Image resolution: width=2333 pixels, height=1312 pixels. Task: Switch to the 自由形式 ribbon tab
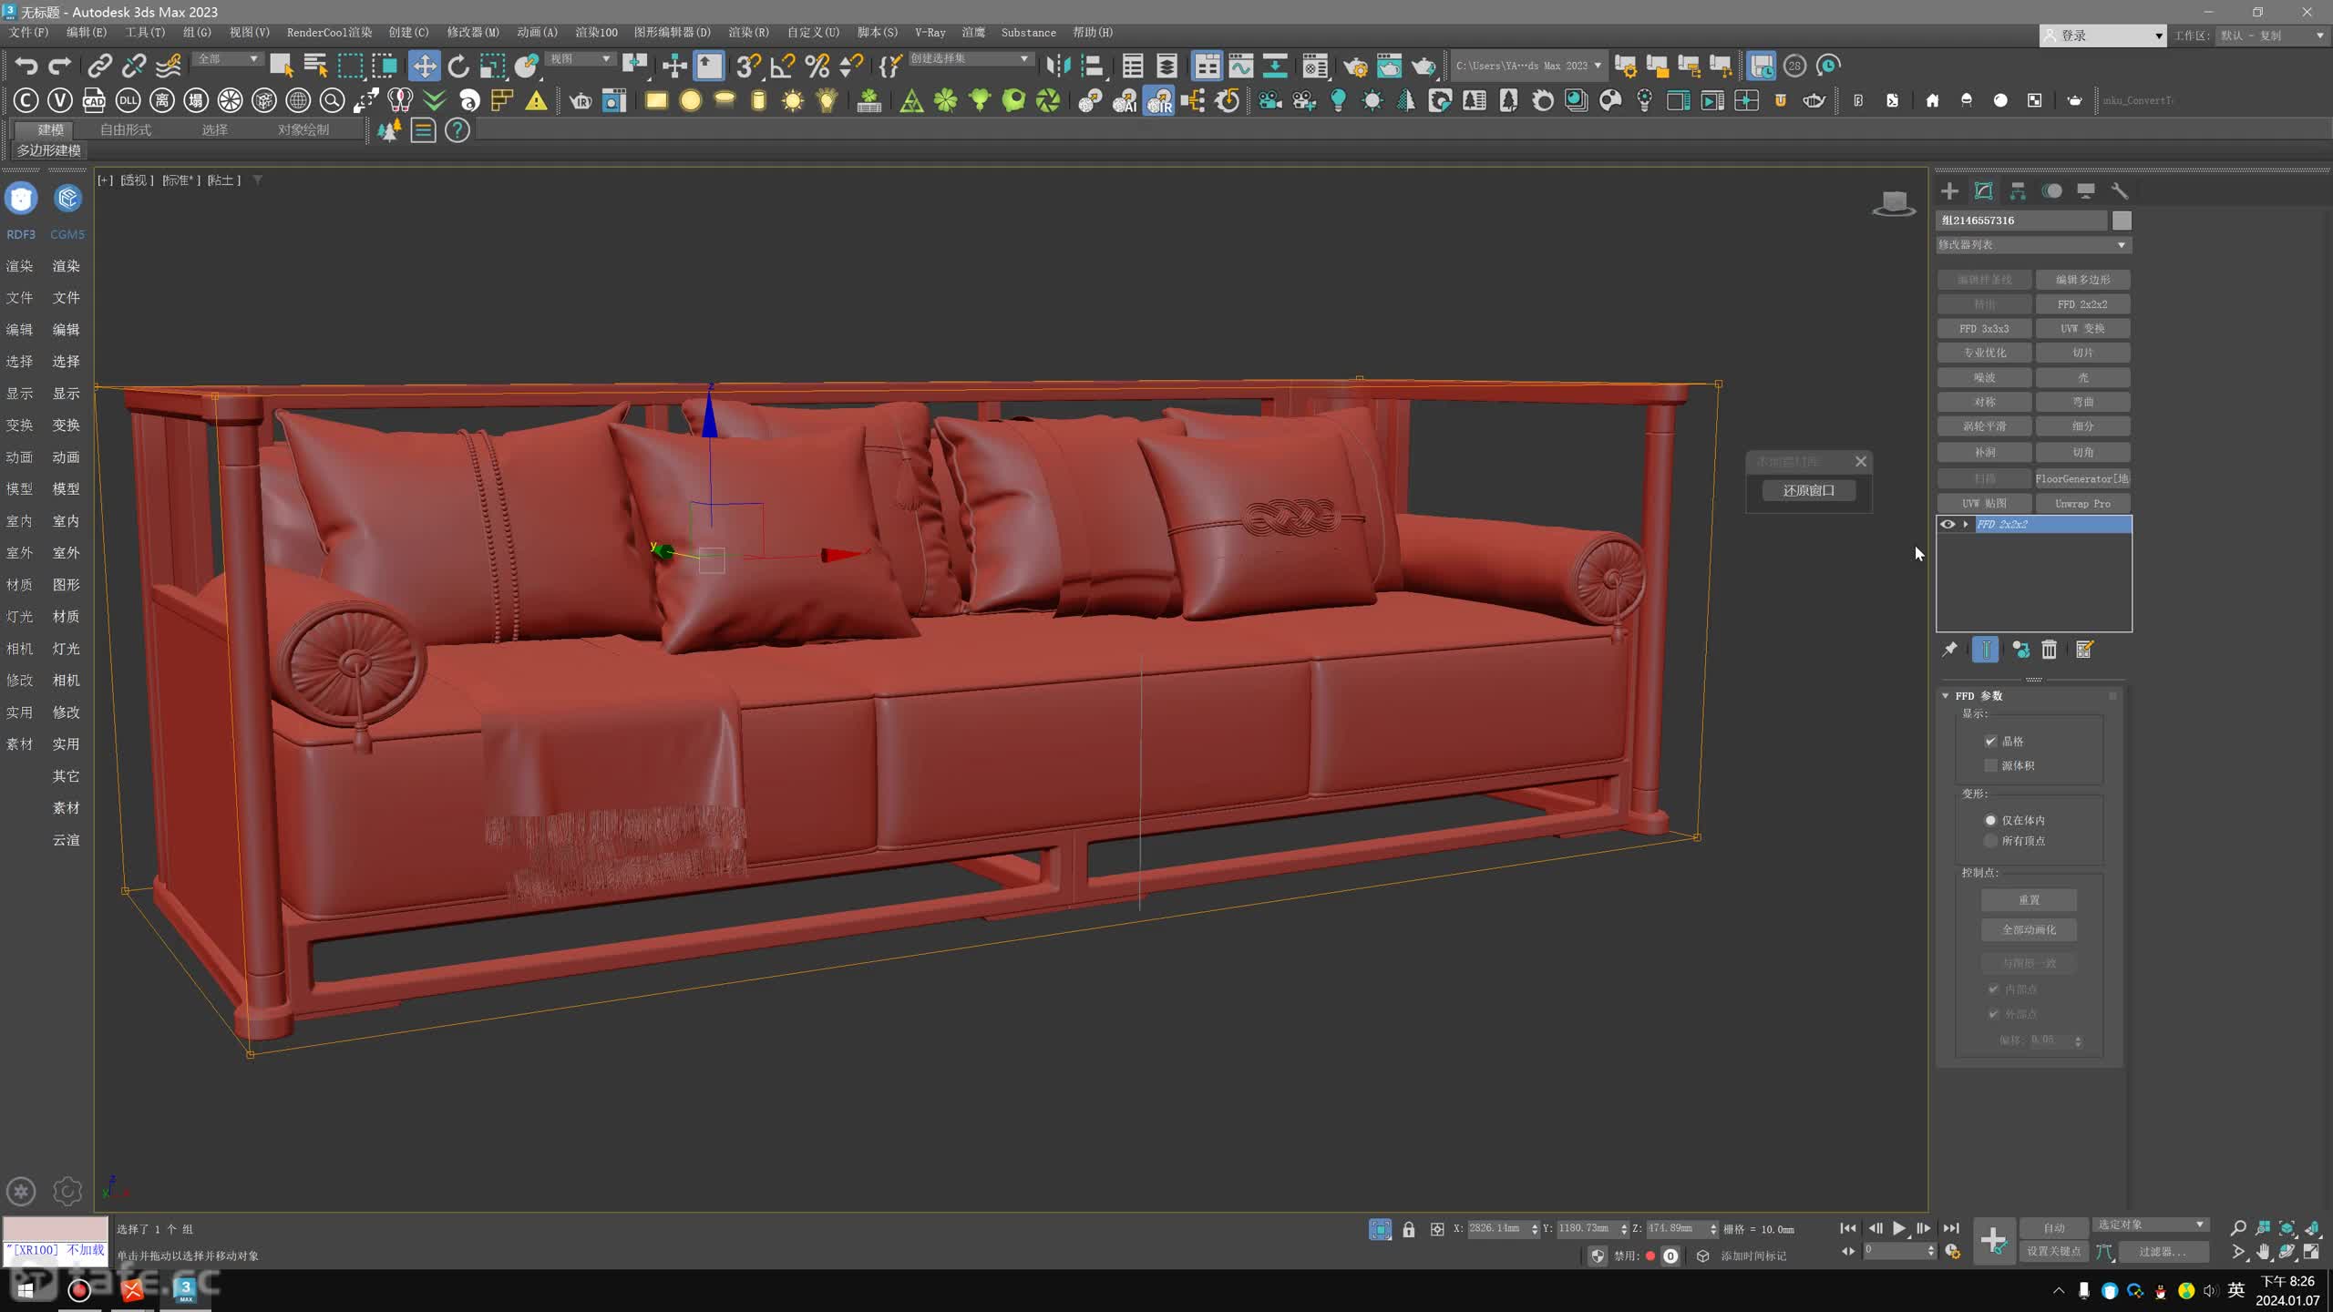tap(126, 130)
